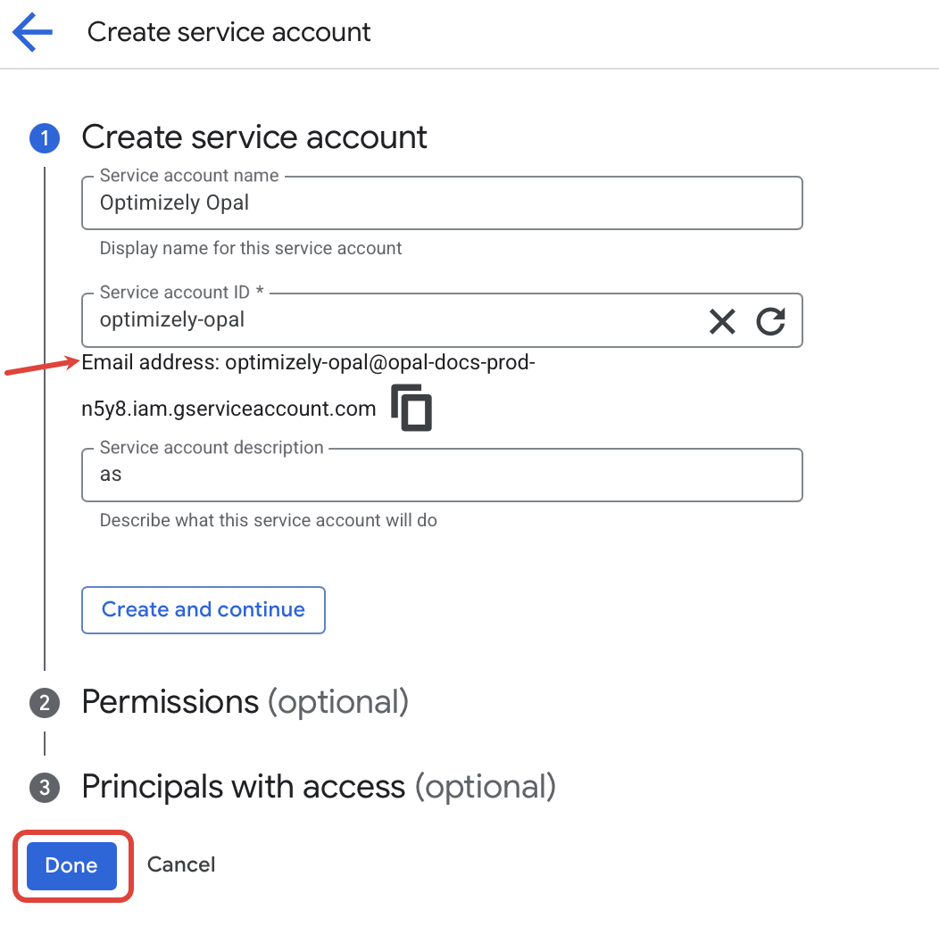
Task: Click the Create service account page heading
Action: point(229,32)
